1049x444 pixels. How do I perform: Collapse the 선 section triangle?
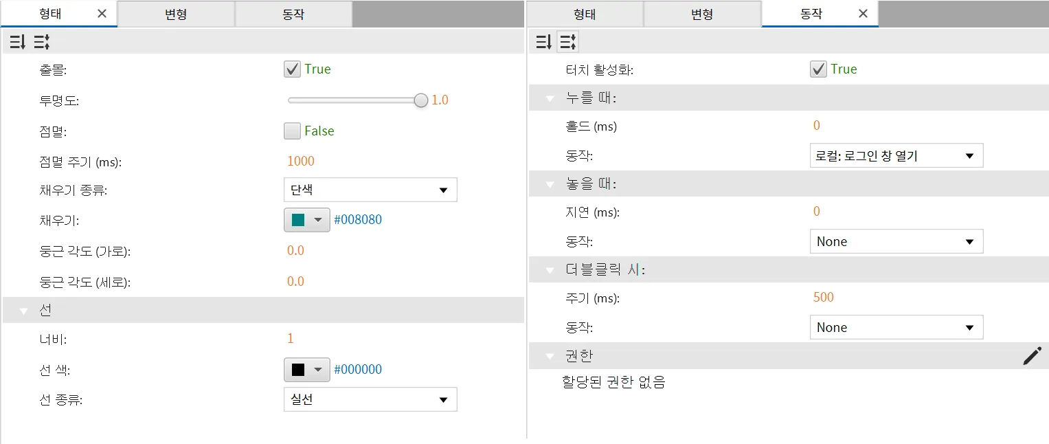tap(24, 311)
